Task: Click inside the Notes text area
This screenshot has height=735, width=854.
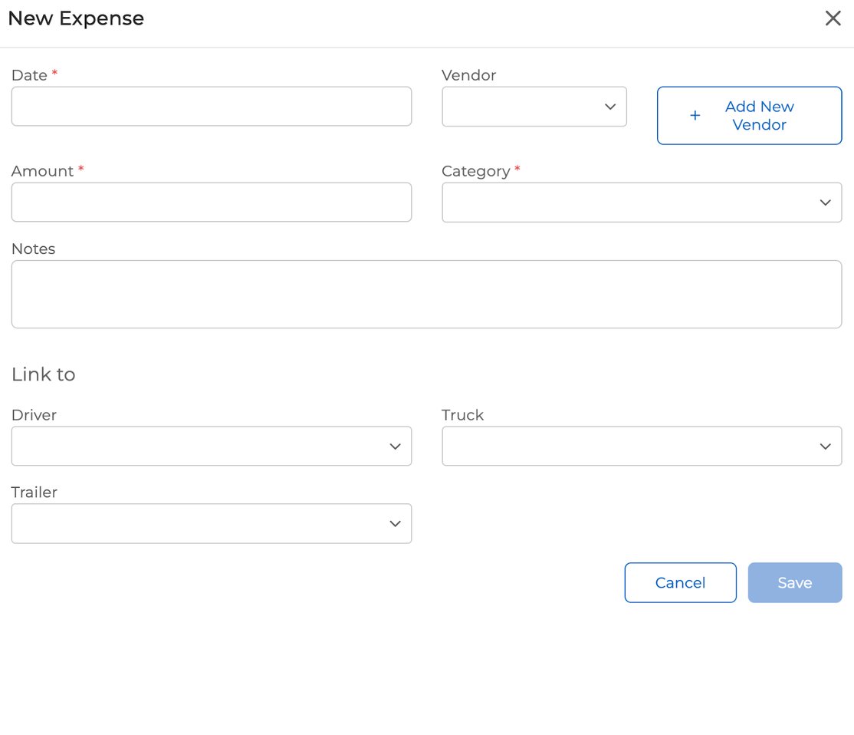Action: 426,294
